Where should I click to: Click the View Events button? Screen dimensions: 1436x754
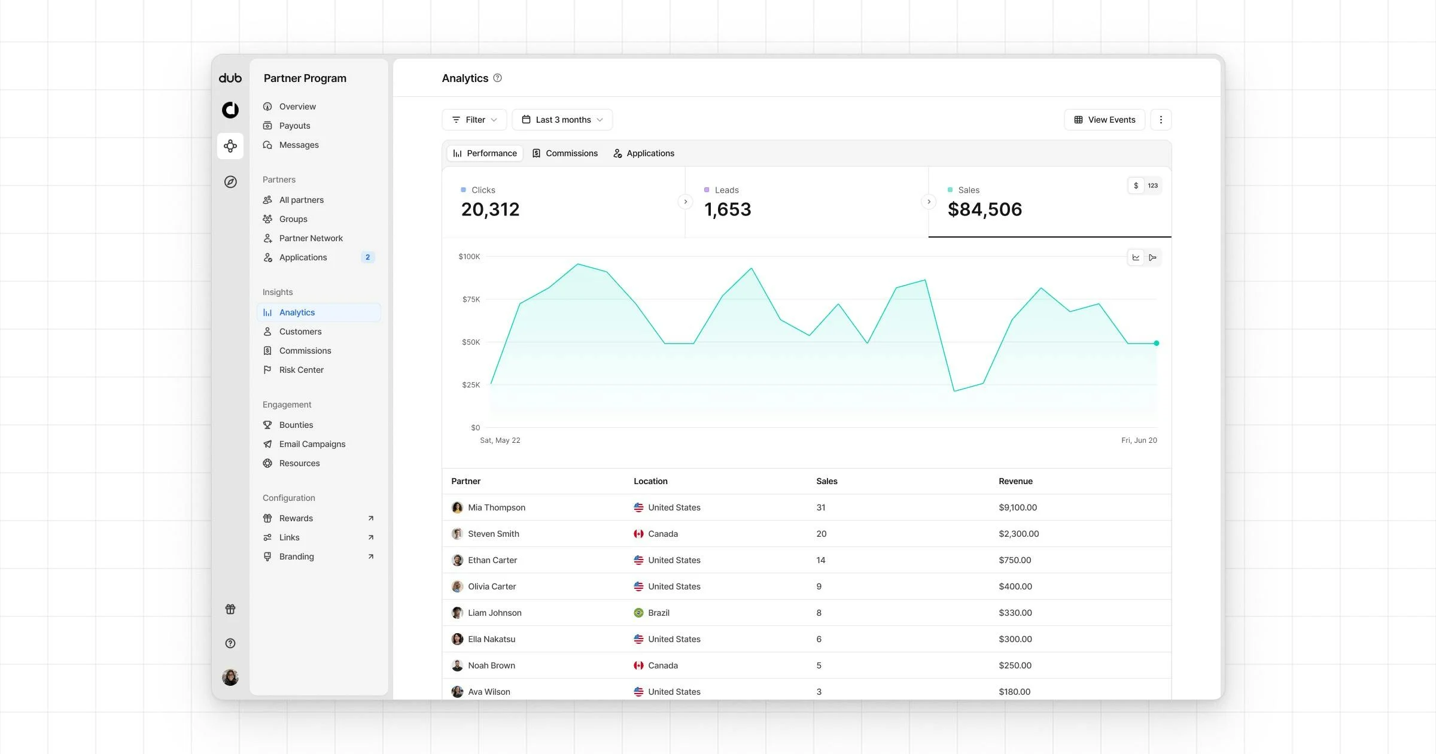(x=1105, y=120)
